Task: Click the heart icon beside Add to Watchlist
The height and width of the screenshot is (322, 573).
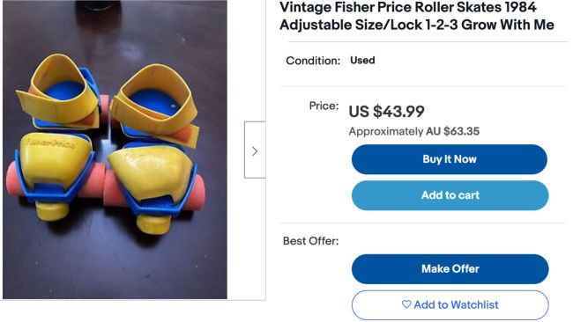Action: [x=406, y=304]
